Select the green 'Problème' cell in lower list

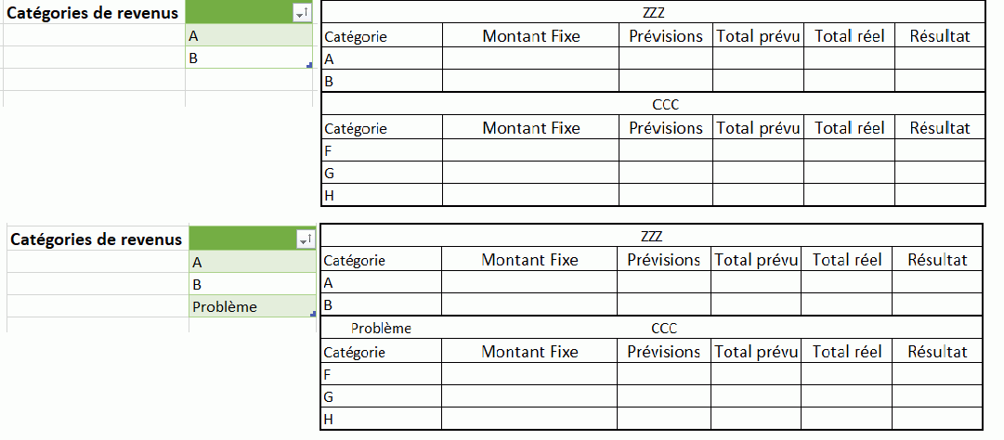(x=253, y=306)
